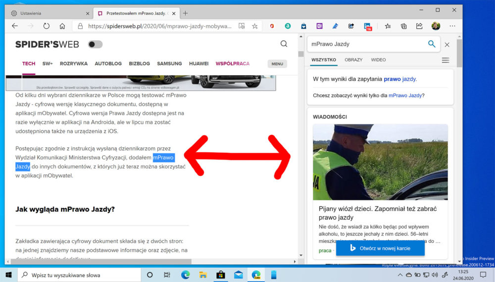Click the Otwórz w nowej karcie button

(380, 248)
